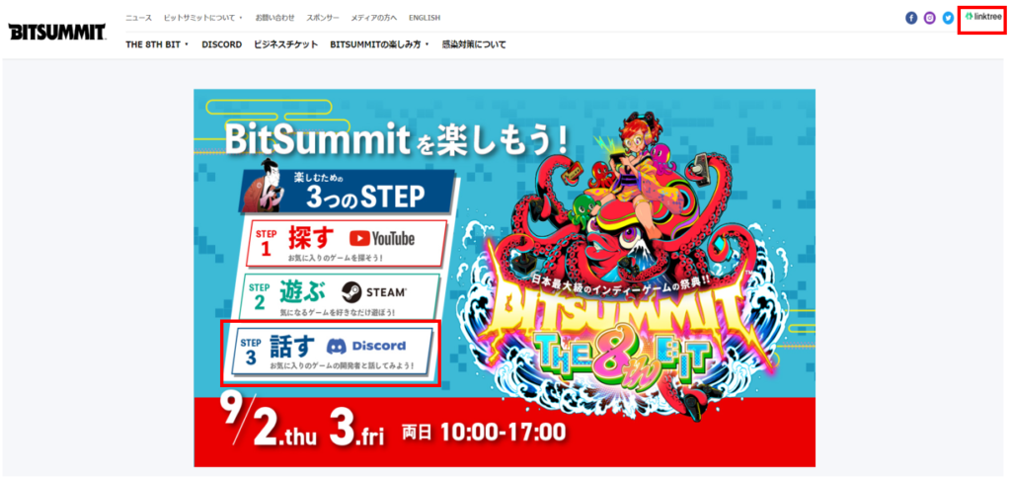Image resolution: width=1011 pixels, height=478 pixels.
Task: Open the 感染対策について page
Action: tap(474, 44)
